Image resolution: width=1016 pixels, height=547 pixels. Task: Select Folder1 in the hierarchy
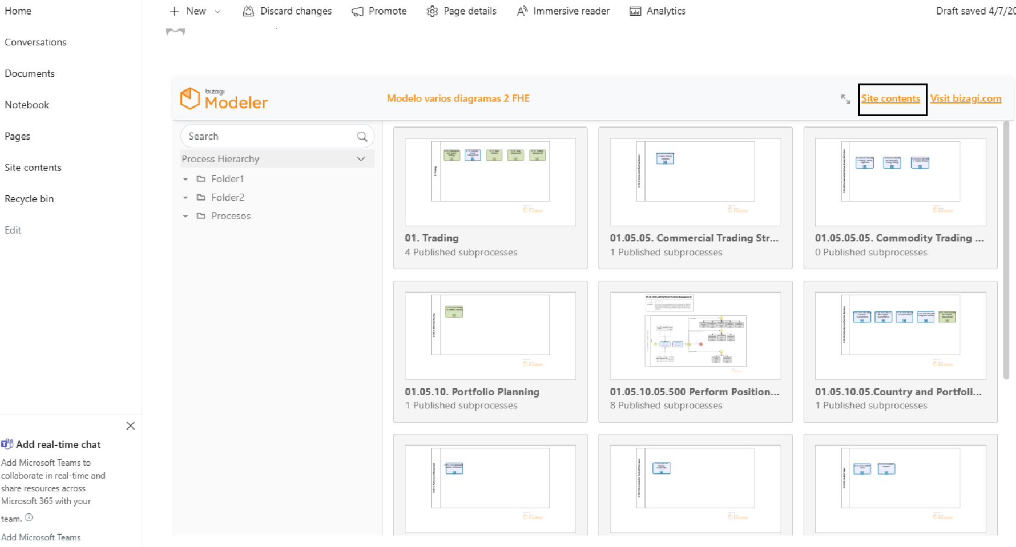pyautogui.click(x=228, y=179)
